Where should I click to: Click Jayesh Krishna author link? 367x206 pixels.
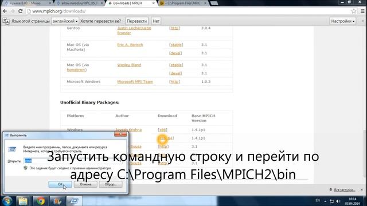[128, 130]
